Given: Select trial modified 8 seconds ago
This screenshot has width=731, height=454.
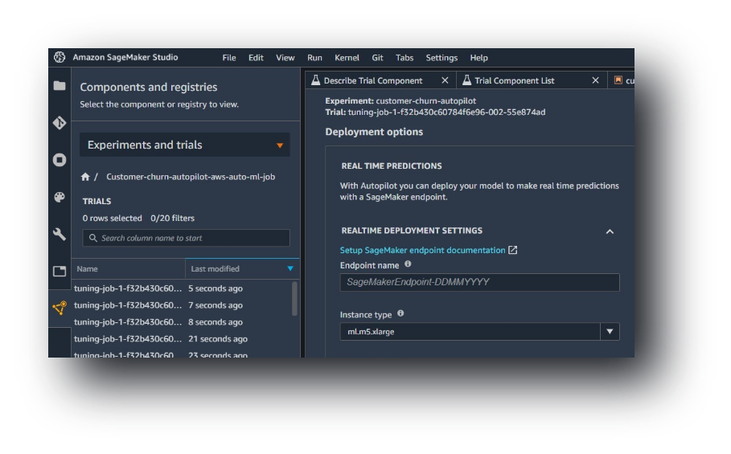Looking at the screenshot, I should click(182, 321).
